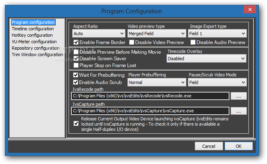This screenshot has width=267, height=164.
Task: Click the Cancel button
Action: coord(209,146)
